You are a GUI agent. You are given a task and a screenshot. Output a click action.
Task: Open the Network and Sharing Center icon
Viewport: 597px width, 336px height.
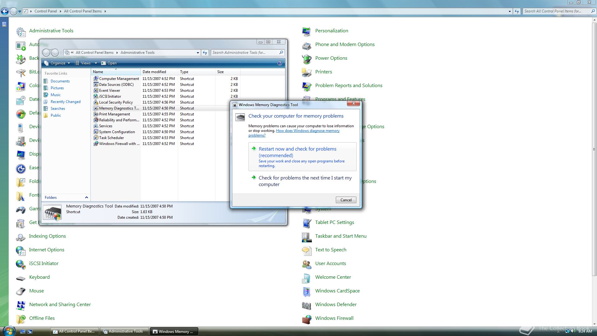[21, 305]
